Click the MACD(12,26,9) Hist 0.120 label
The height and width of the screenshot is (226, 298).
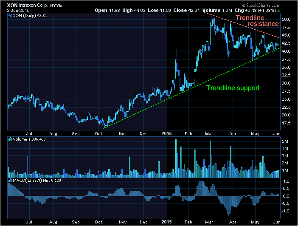pyautogui.click(x=37, y=181)
